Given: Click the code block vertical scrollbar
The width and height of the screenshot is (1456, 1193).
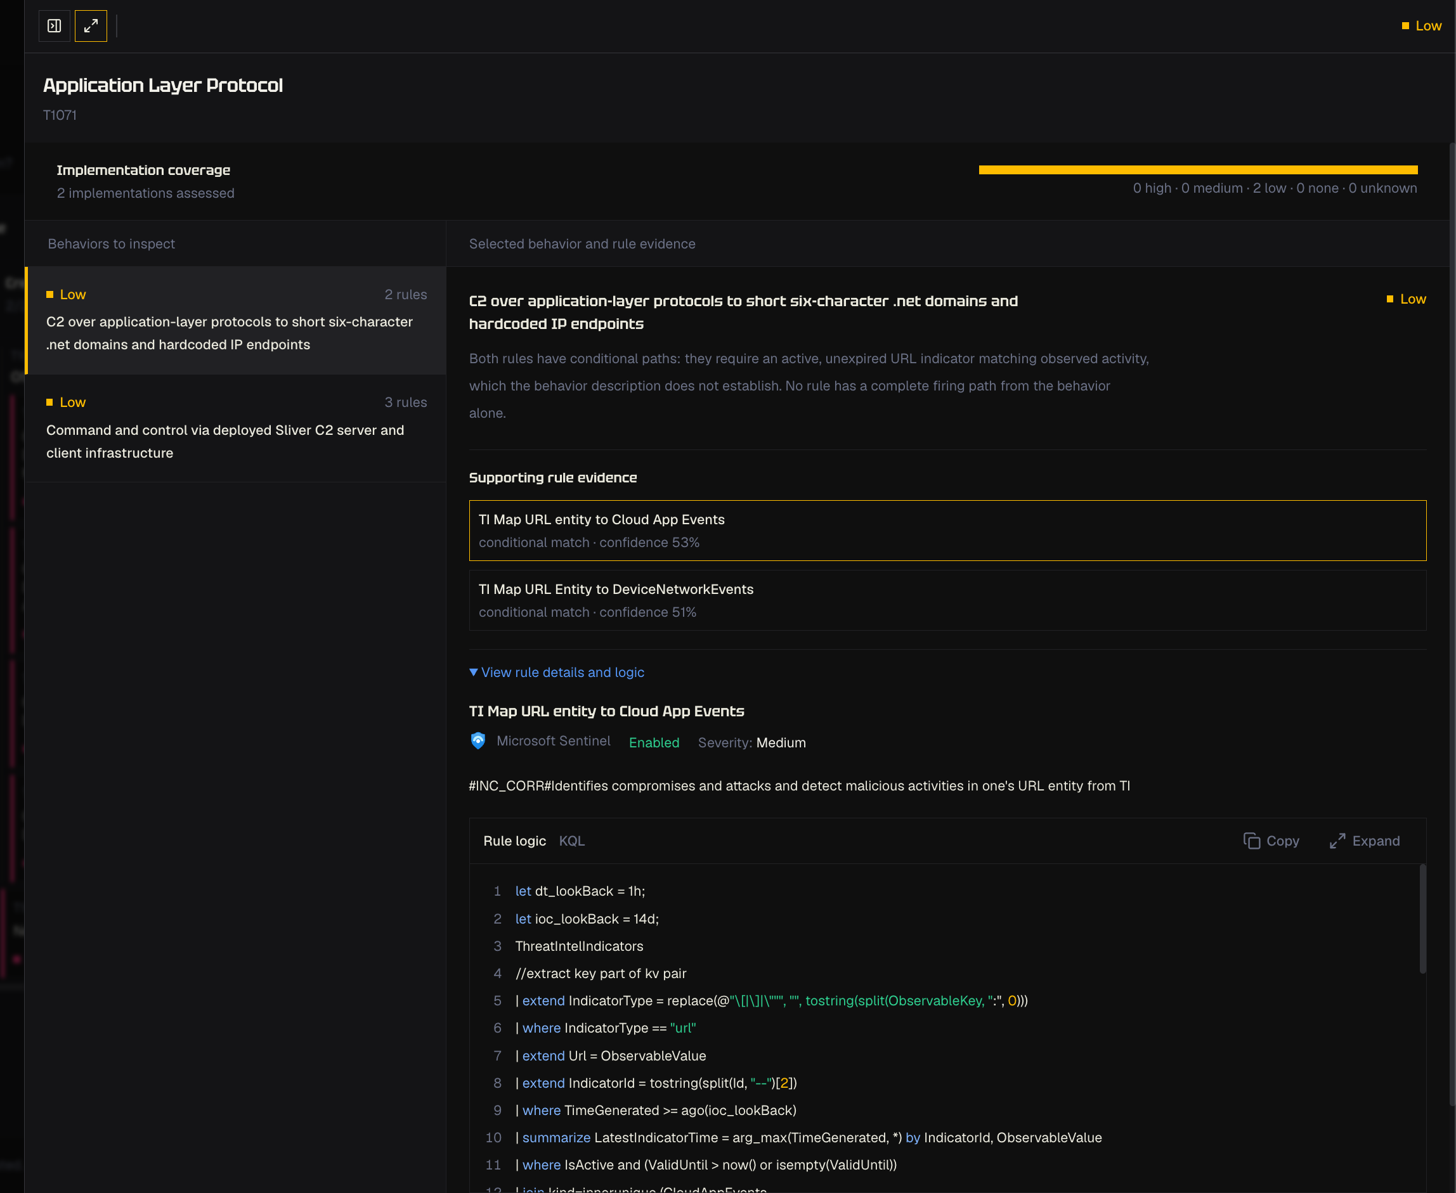Looking at the screenshot, I should pos(1422,919).
